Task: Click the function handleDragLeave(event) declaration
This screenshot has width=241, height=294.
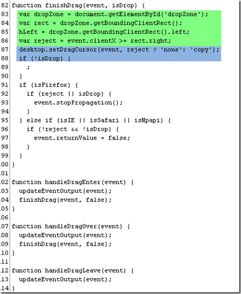Action: (72, 271)
